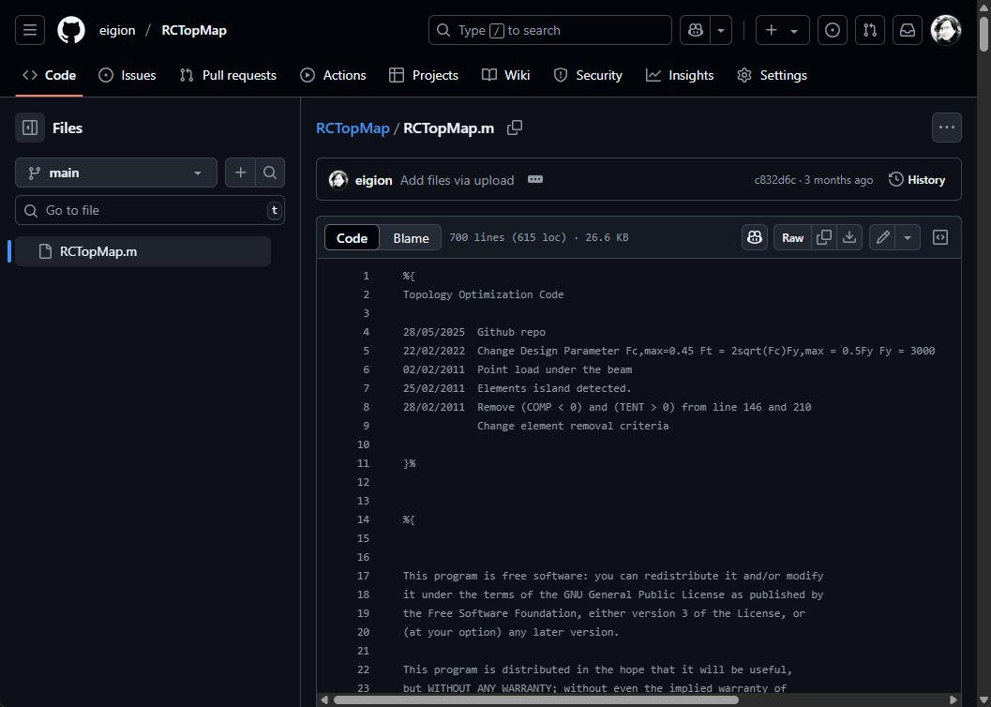The width and height of the screenshot is (991, 707).
Task: Open the edit file options dropdown arrow
Action: pos(907,237)
